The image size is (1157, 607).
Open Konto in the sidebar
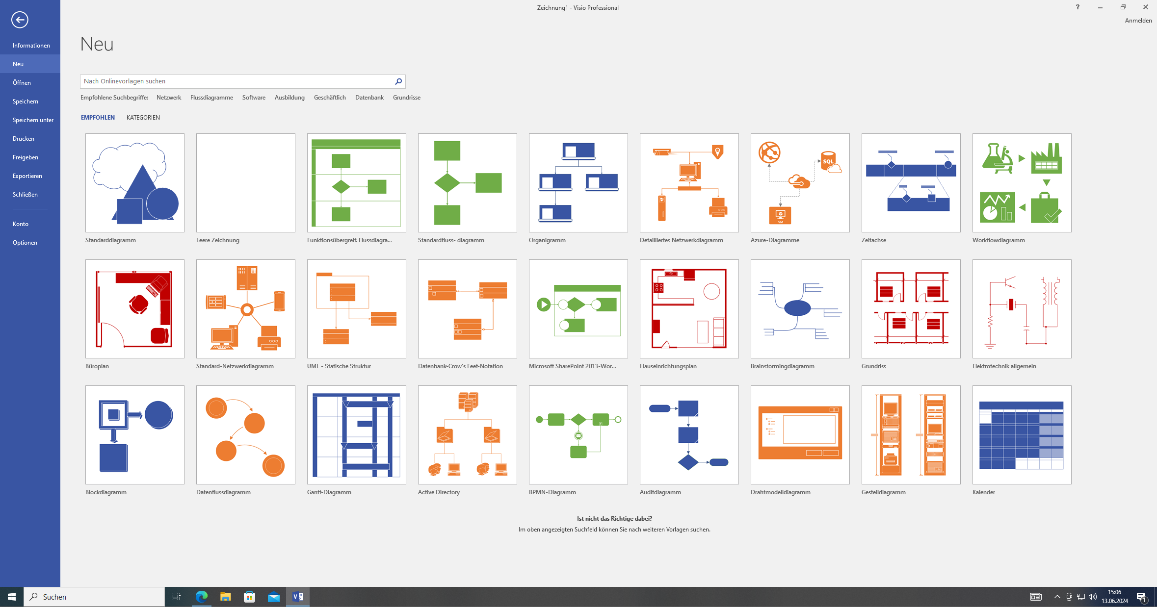coord(30,224)
